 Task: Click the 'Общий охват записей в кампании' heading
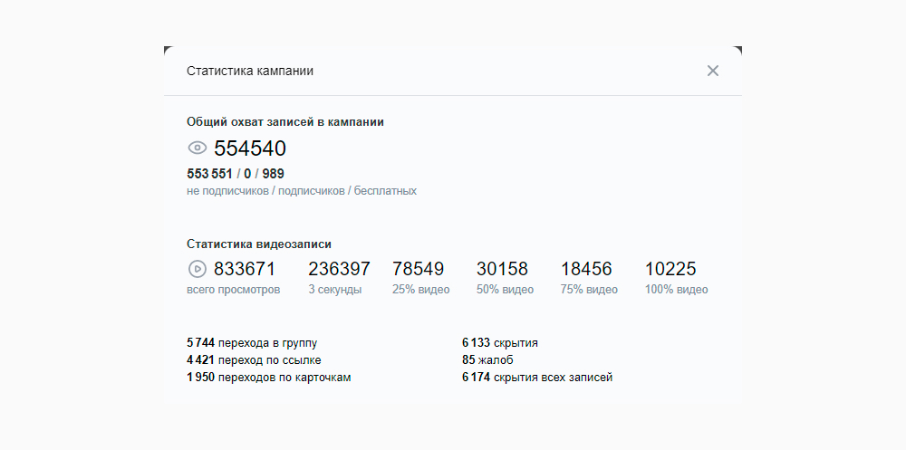coord(285,121)
